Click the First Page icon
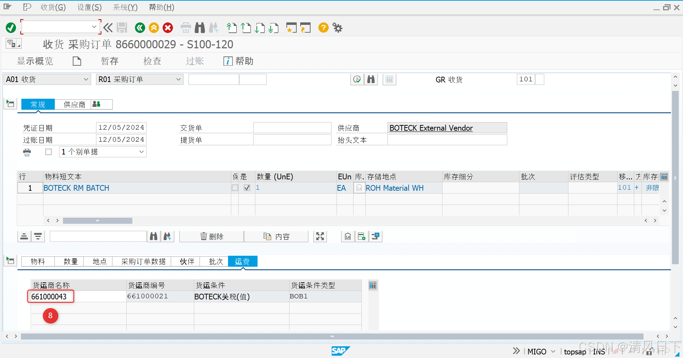Screen dimensions: 683x358 (x=232, y=28)
